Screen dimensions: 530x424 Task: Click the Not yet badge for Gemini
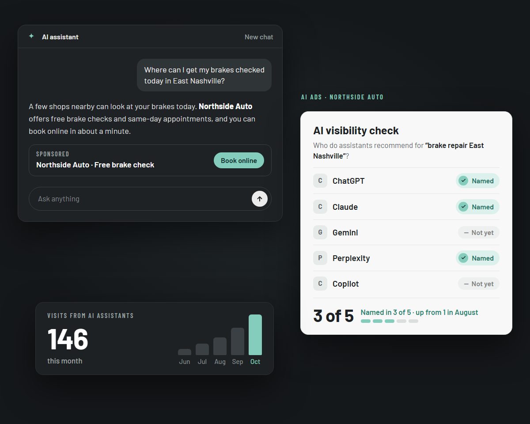[479, 232]
